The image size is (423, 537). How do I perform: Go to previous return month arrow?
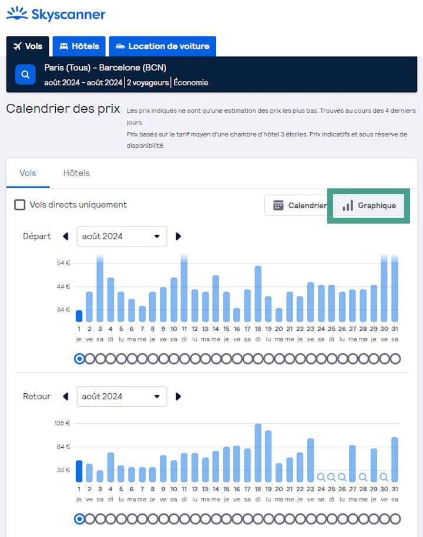(x=65, y=397)
